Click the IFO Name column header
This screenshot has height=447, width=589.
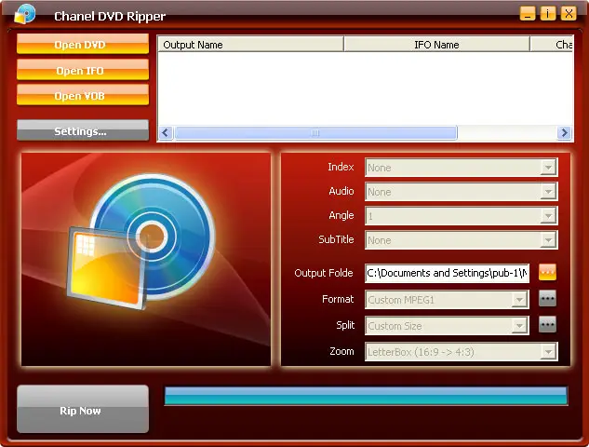(x=436, y=45)
